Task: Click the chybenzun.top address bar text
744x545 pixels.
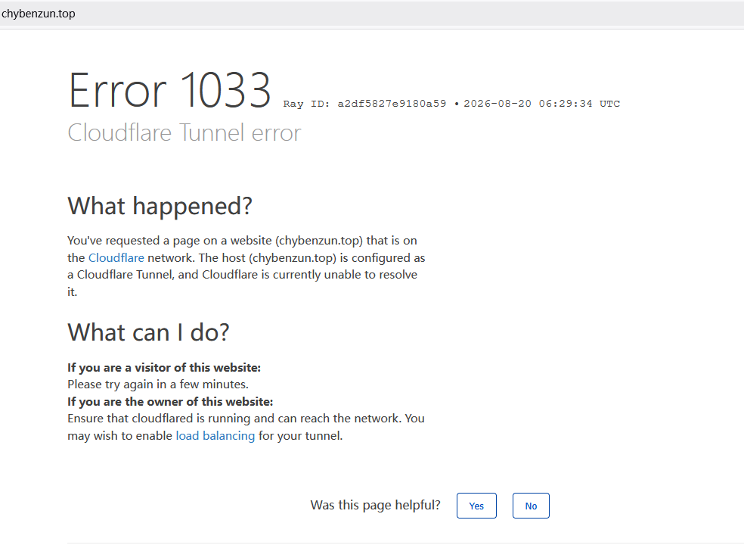Action: (x=39, y=14)
